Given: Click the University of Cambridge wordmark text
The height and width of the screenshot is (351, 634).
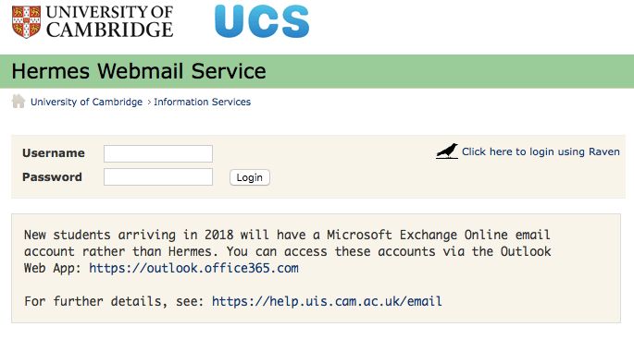Looking at the screenshot, I should 109,22.
